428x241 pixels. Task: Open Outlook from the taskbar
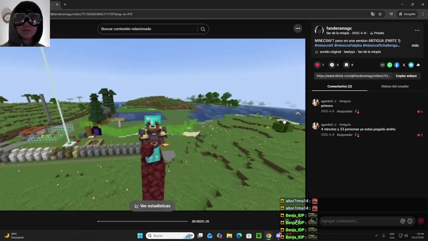click(x=210, y=236)
